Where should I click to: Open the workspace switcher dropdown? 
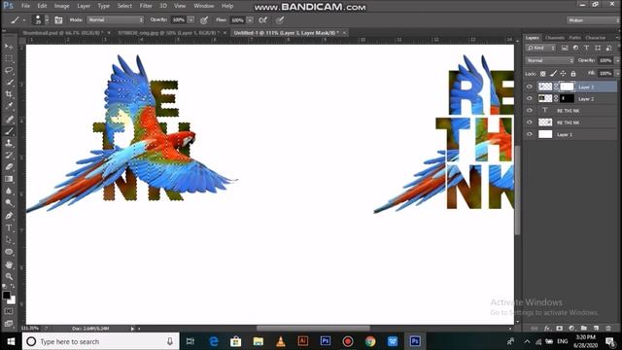tap(593, 19)
